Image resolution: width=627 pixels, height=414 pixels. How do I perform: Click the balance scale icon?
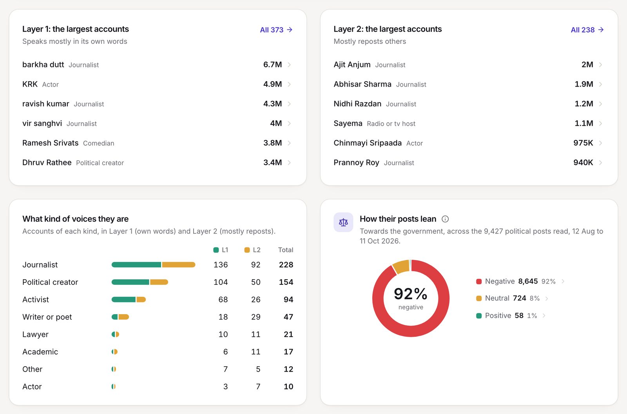(x=343, y=222)
